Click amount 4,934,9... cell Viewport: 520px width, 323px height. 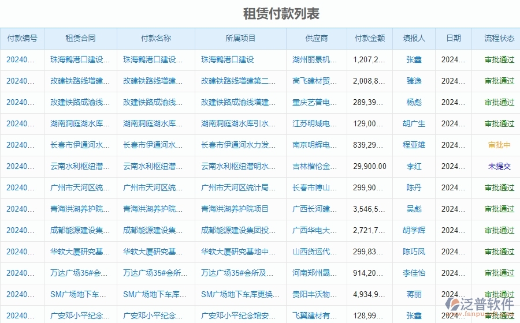click(369, 295)
